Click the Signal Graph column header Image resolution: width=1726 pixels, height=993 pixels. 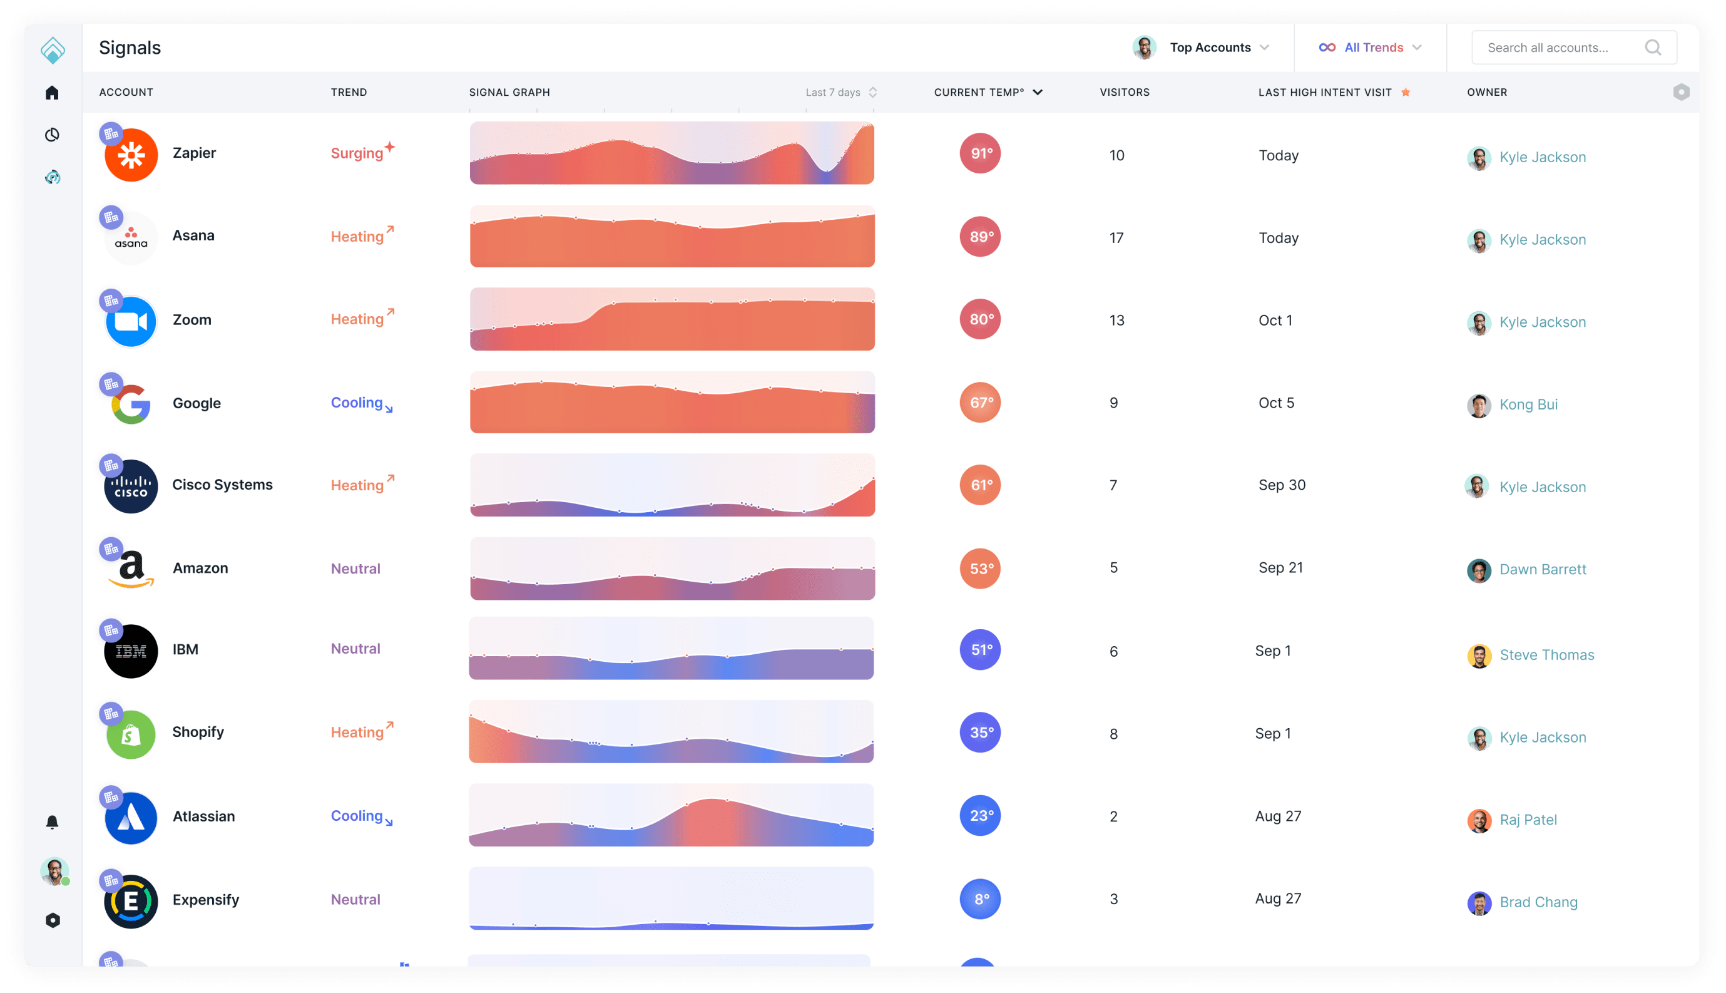coord(509,92)
